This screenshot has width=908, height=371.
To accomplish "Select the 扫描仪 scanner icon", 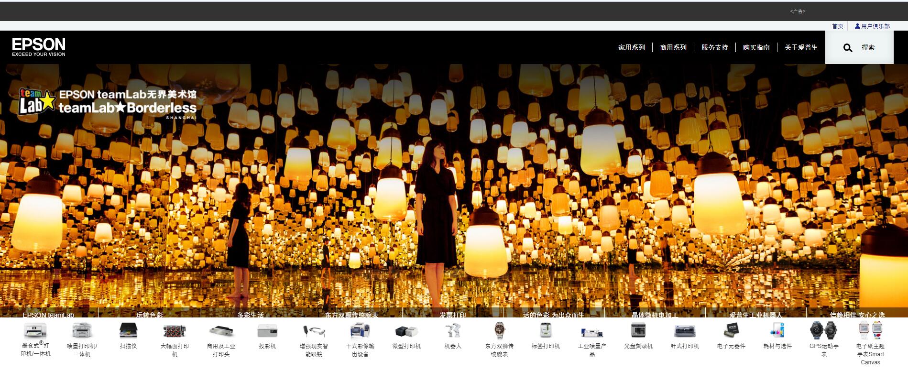I will coord(128,330).
